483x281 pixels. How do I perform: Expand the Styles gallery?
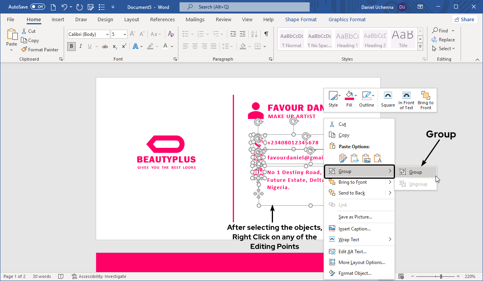pyautogui.click(x=420, y=47)
